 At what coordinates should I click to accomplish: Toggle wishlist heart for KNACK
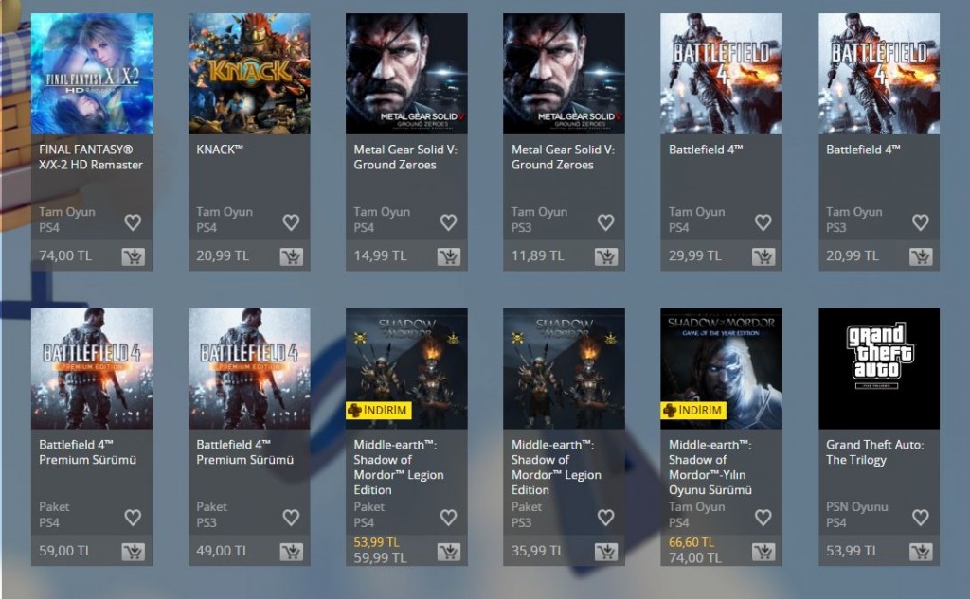coord(291,222)
